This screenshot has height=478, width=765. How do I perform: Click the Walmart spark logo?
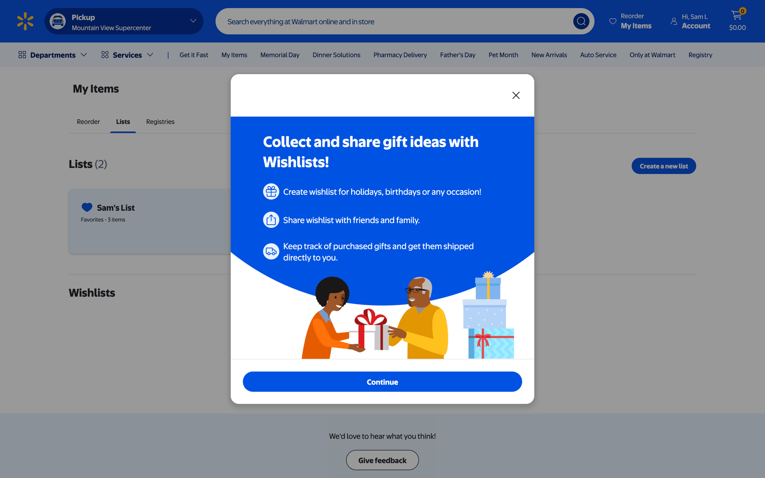click(x=25, y=21)
